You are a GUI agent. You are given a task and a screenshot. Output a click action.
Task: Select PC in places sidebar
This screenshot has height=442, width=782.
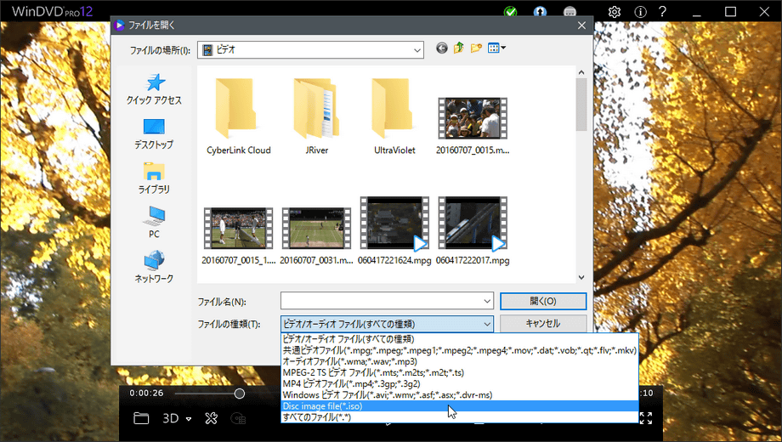pyautogui.click(x=154, y=223)
